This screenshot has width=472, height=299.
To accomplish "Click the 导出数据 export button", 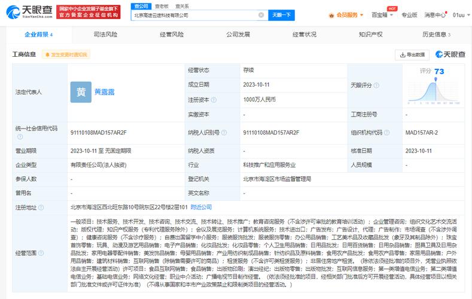I will pyautogui.click(x=412, y=55).
